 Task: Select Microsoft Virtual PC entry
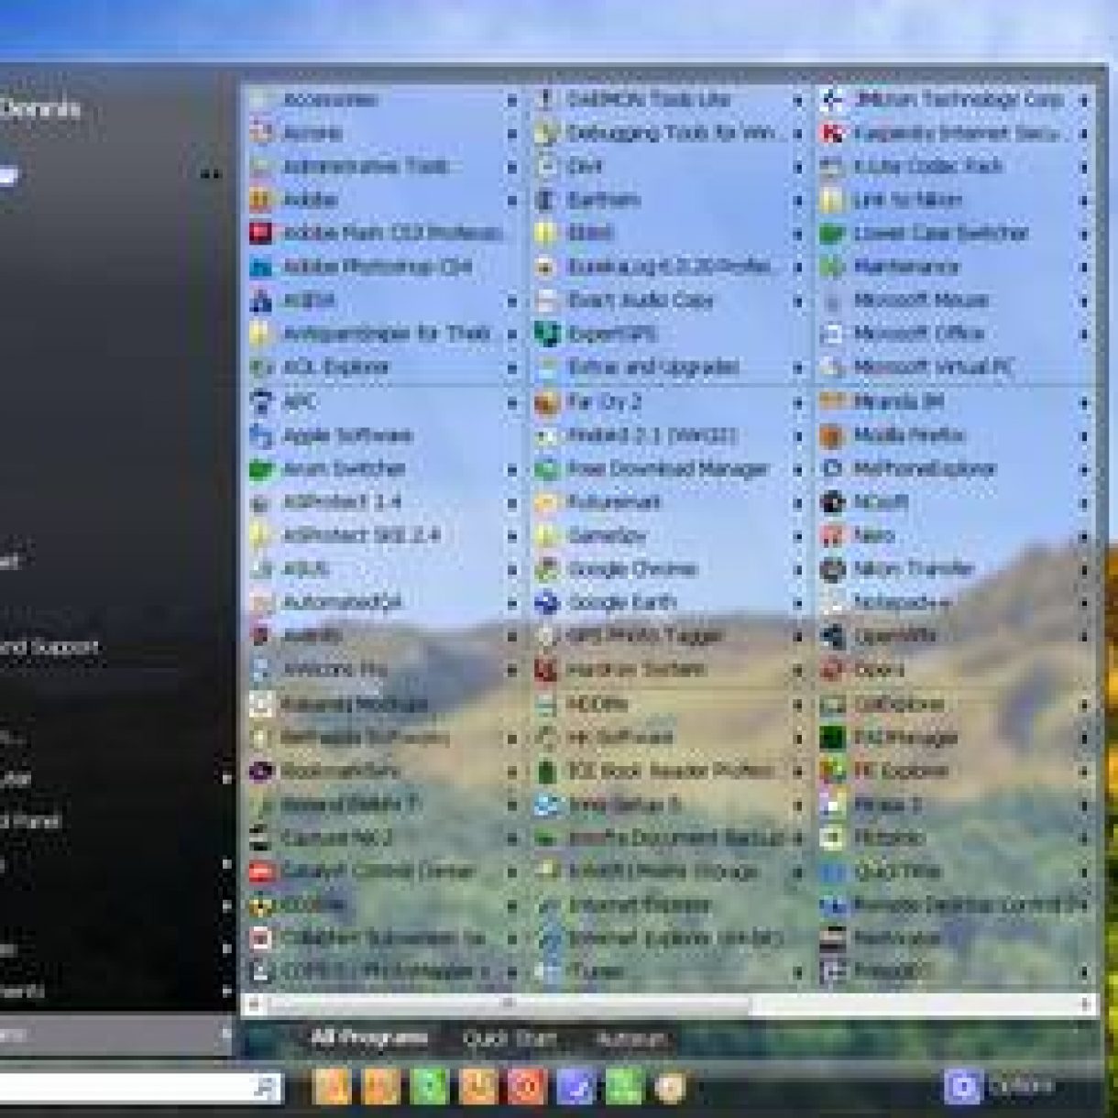[954, 367]
